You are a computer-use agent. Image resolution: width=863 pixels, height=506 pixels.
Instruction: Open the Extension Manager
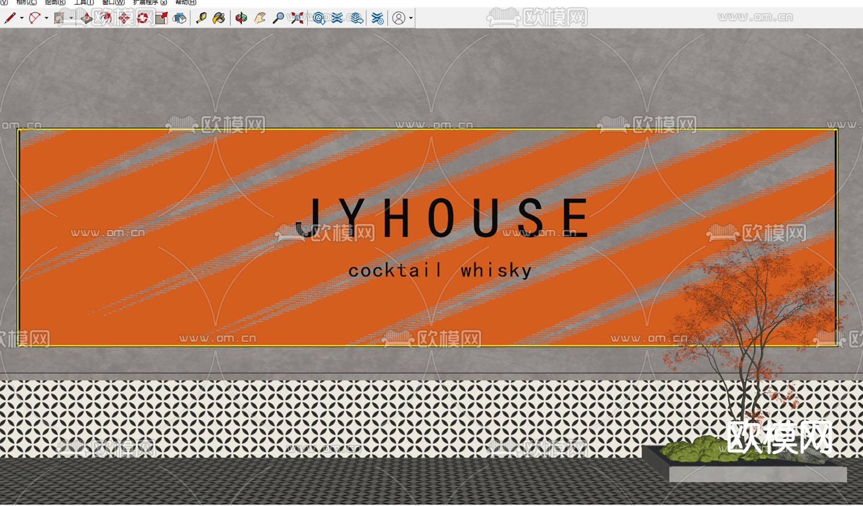(x=378, y=18)
